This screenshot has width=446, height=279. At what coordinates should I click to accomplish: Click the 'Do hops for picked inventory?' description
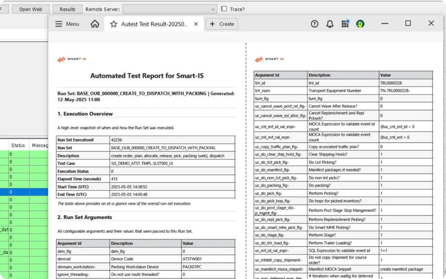point(335,201)
